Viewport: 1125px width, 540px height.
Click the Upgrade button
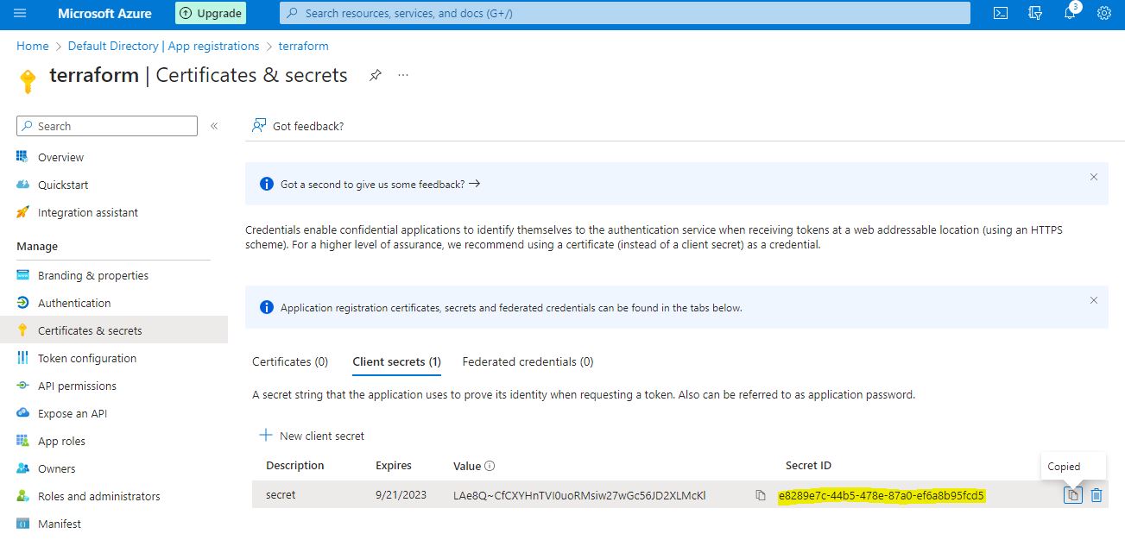[211, 13]
